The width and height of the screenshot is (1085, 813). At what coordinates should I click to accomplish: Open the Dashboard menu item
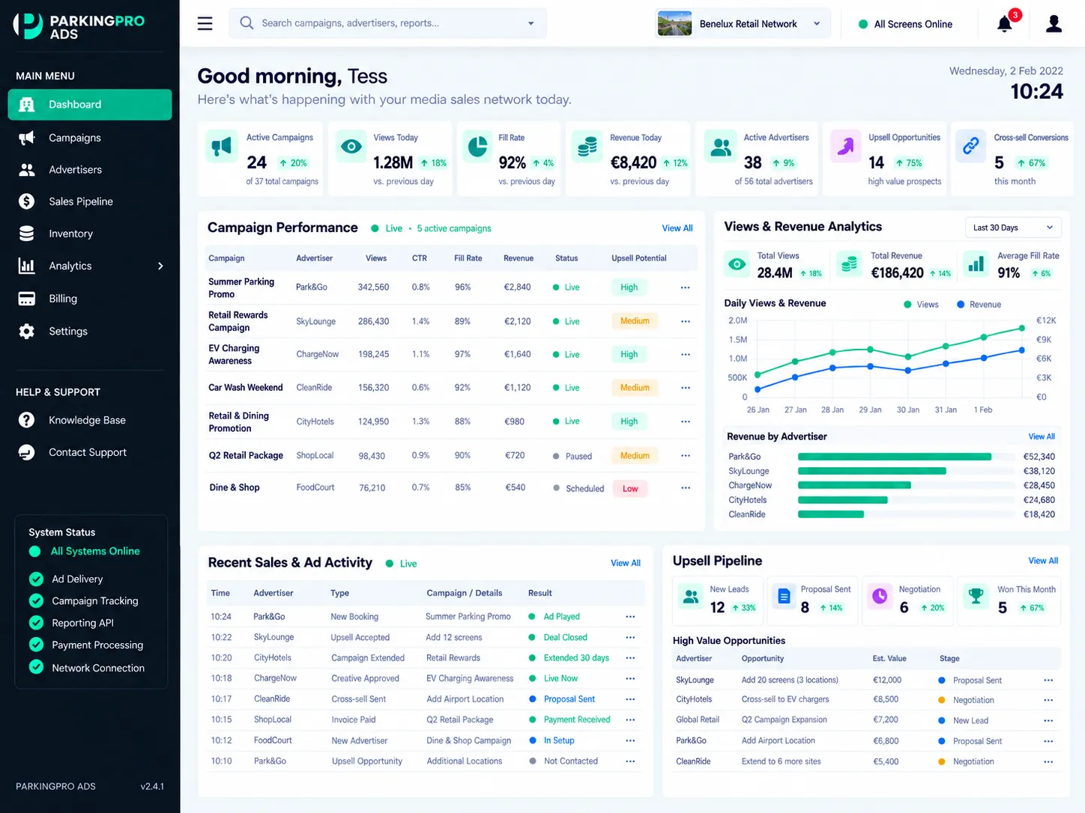click(90, 105)
